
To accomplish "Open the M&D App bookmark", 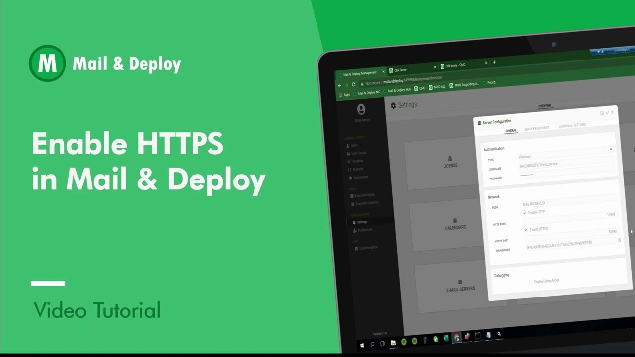I will [437, 87].
